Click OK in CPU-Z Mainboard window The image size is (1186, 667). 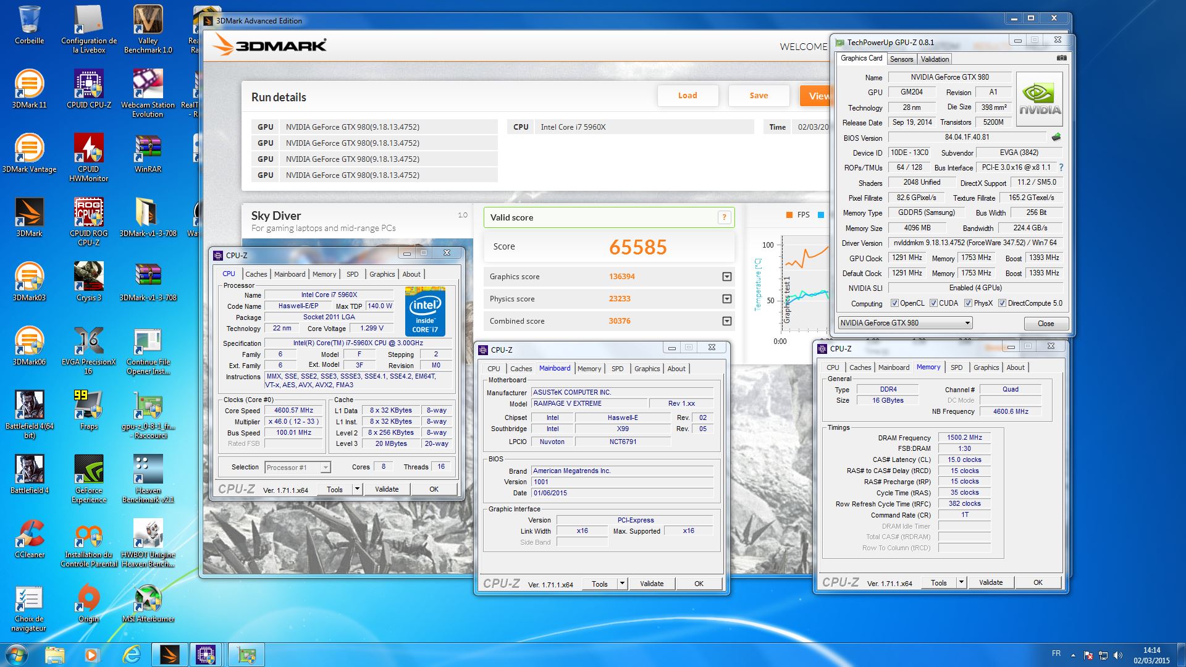pyautogui.click(x=699, y=584)
